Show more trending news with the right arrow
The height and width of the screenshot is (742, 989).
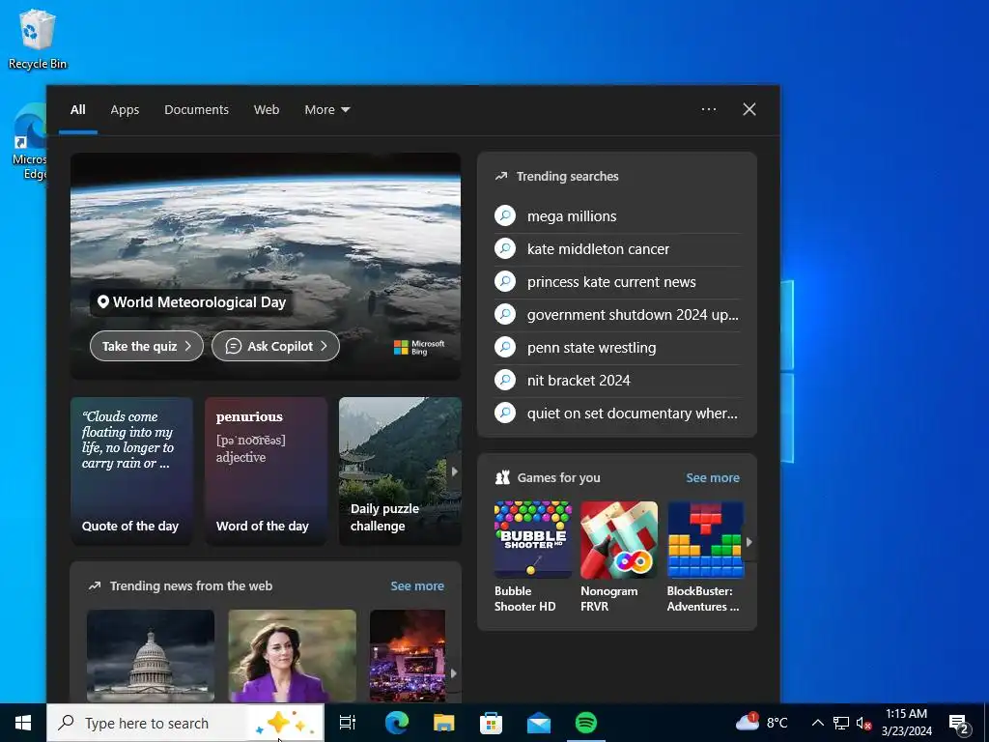point(453,673)
